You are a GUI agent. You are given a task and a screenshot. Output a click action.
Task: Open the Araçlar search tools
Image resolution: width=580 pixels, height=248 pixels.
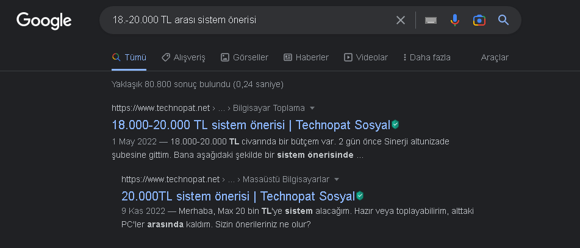pyautogui.click(x=495, y=57)
